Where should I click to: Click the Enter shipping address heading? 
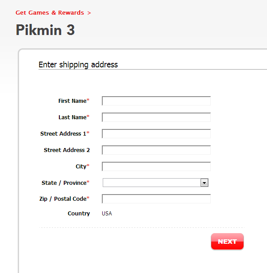coord(78,65)
